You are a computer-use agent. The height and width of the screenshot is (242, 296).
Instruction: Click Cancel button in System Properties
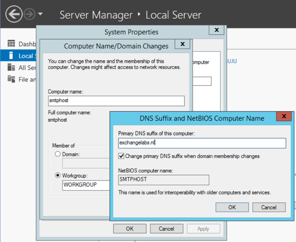166,228
